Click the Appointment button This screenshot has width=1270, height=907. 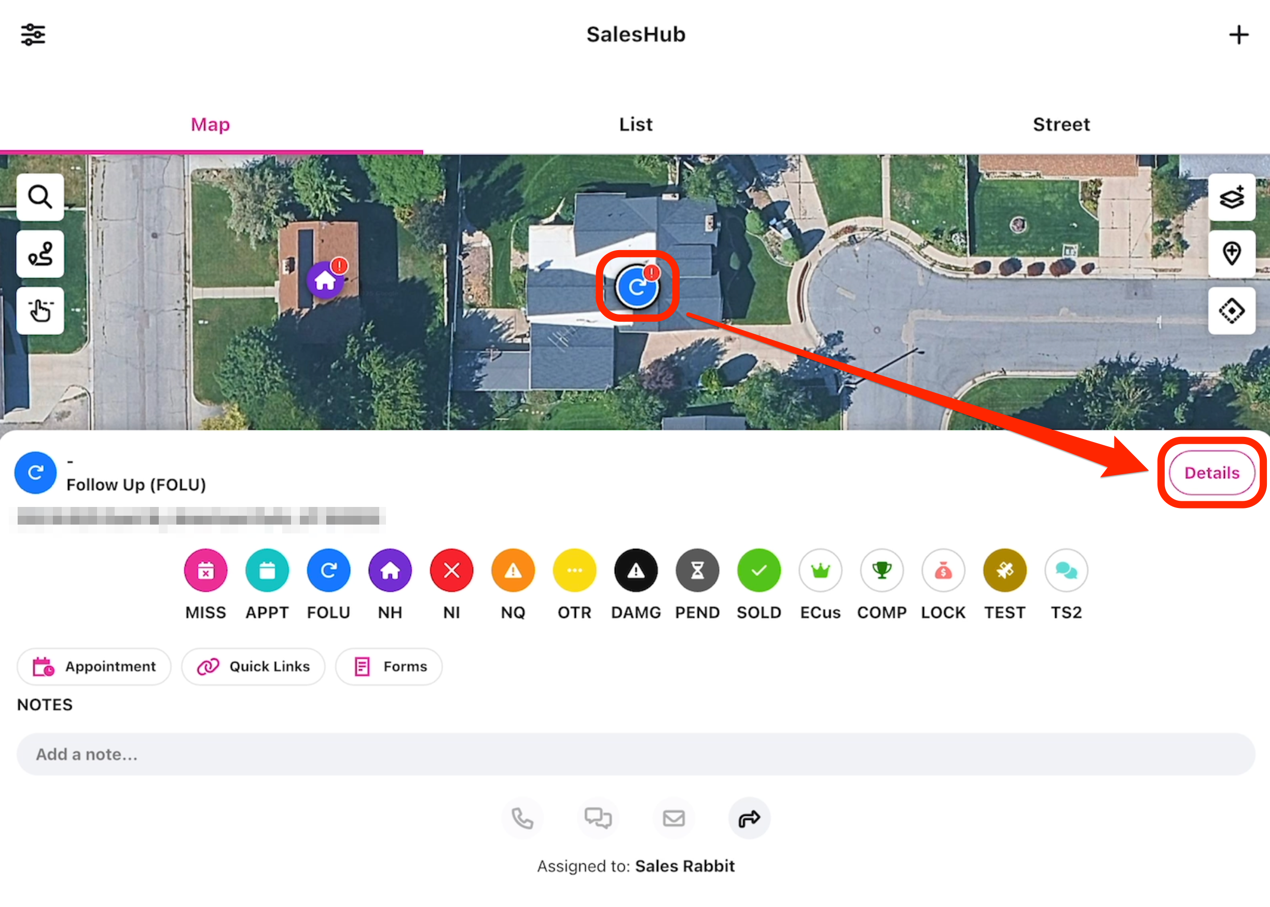[x=94, y=666]
